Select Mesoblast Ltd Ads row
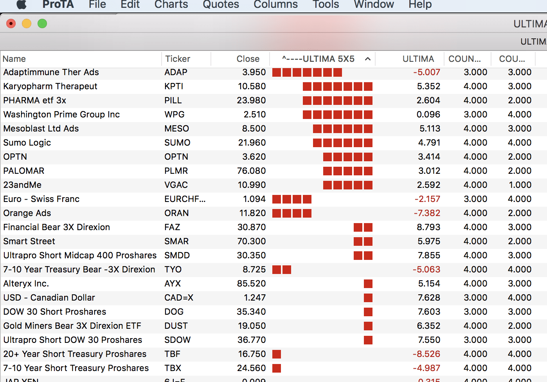Image resolution: width=547 pixels, height=382 pixels. (273, 129)
